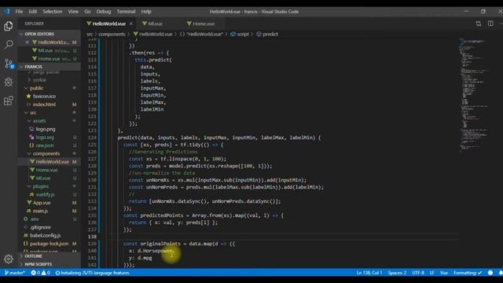Open the Selection menu

[x=53, y=12]
